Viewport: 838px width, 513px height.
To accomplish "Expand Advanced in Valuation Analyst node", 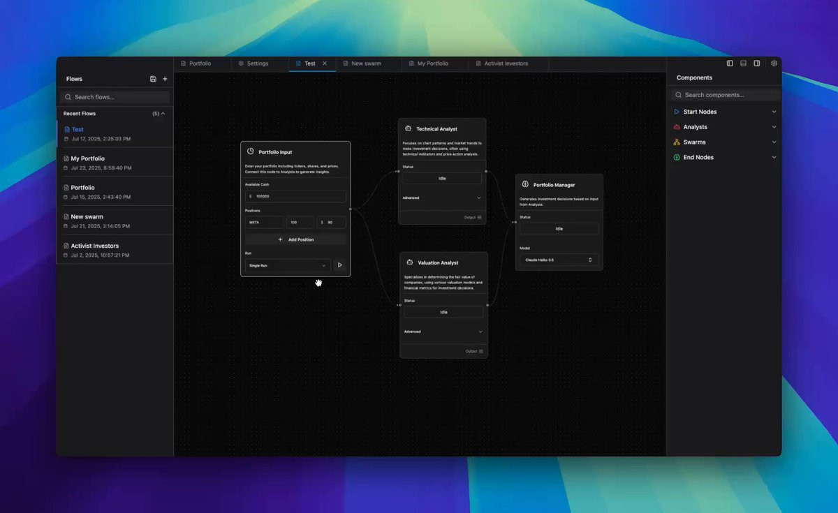I will 443,332.
